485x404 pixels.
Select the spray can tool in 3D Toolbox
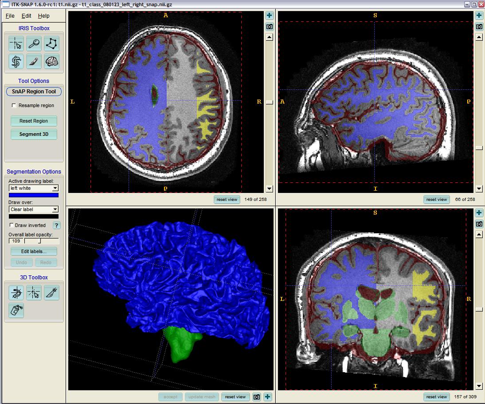[x=16, y=311]
